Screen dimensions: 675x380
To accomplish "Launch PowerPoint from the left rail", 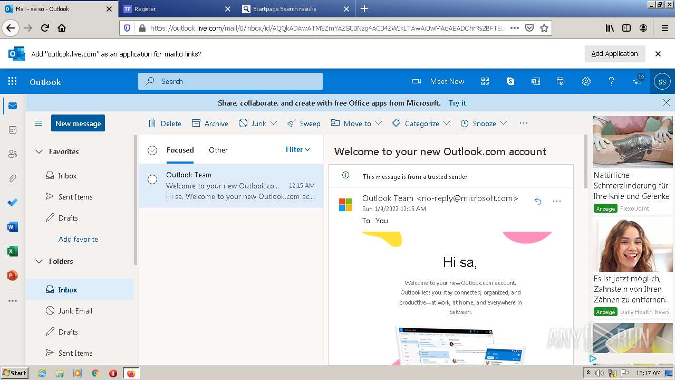I will point(13,275).
